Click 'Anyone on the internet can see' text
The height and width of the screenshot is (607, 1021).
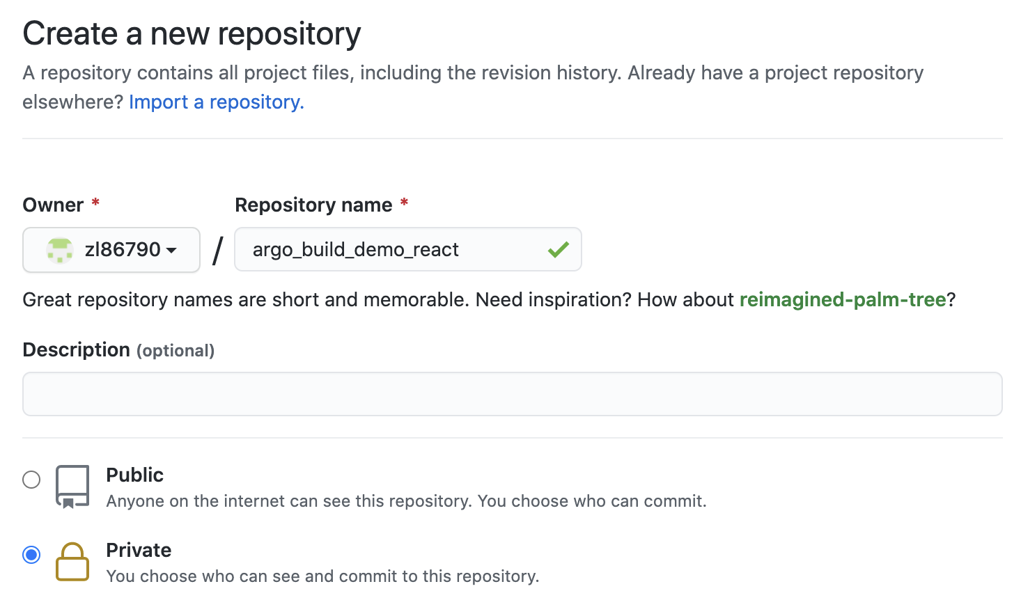(406, 501)
